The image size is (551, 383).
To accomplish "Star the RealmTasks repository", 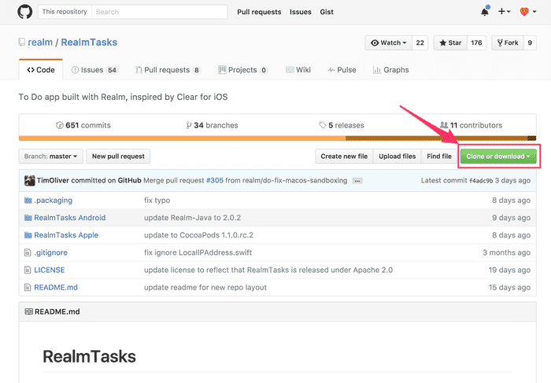I will pos(450,42).
